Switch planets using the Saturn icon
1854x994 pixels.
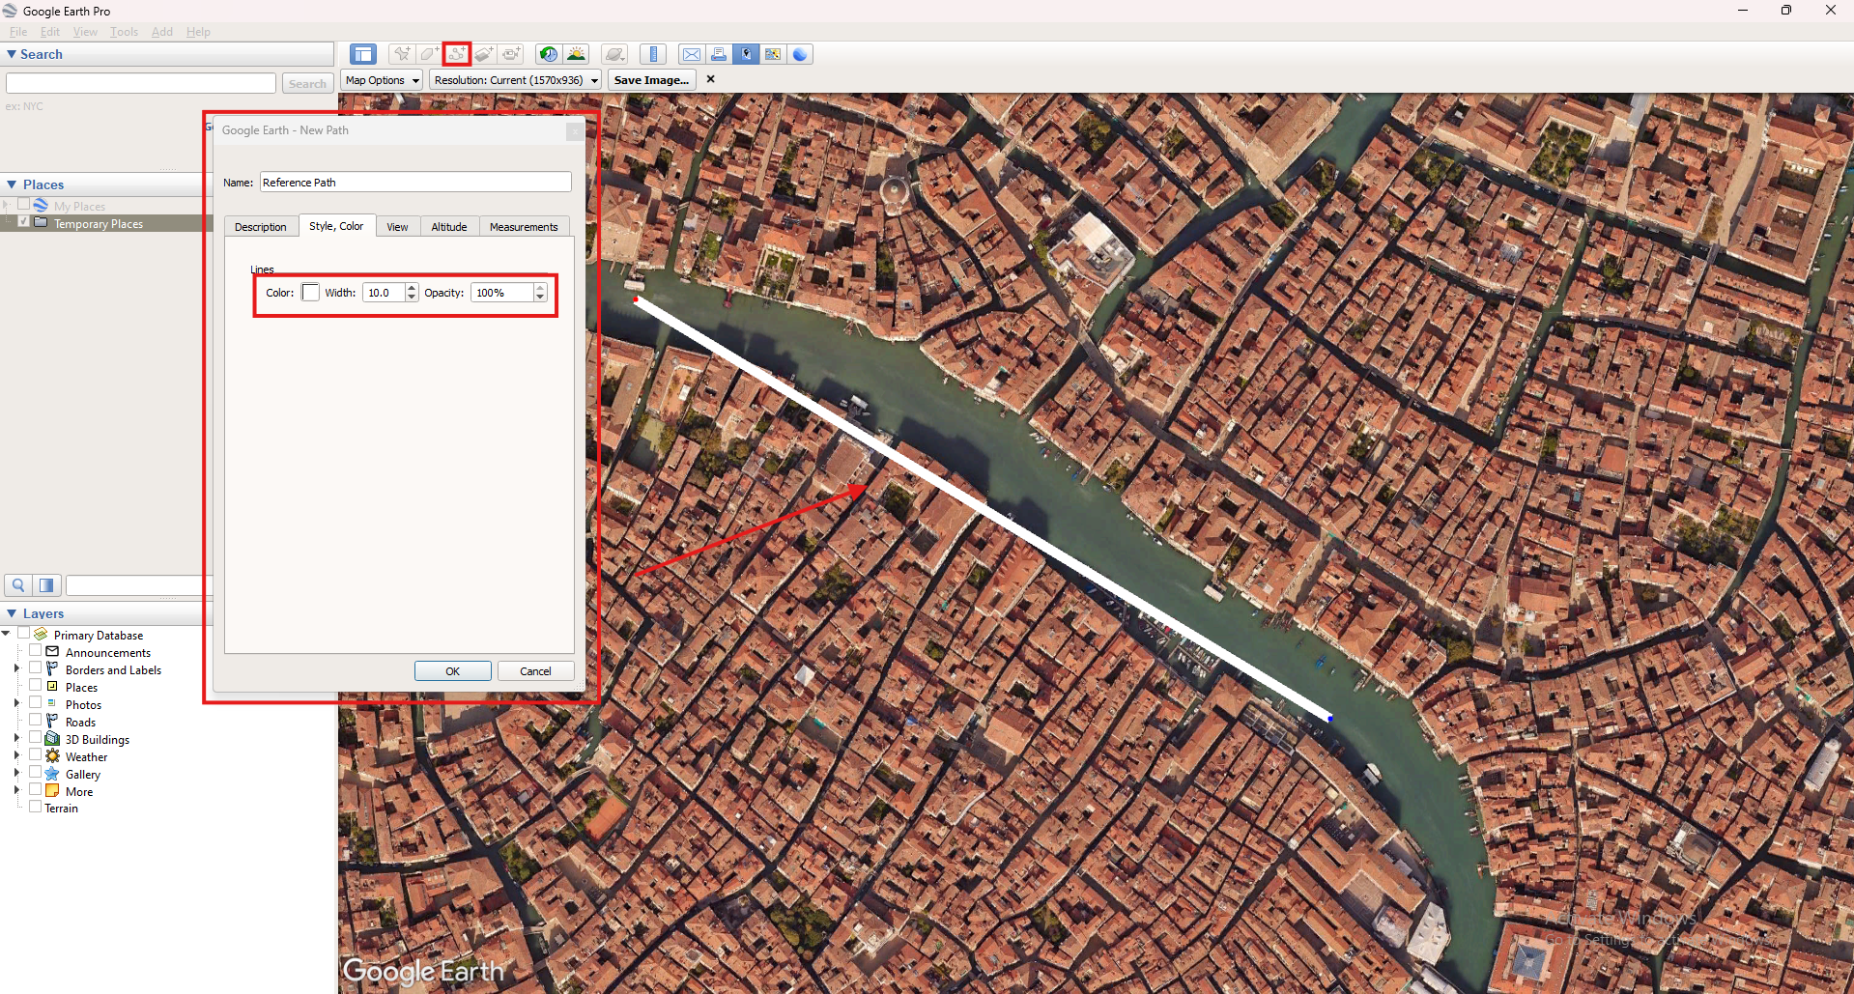coord(614,54)
